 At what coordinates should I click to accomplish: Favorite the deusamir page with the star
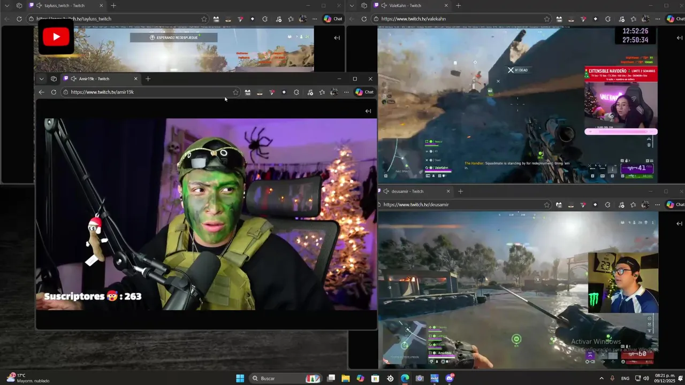point(546,205)
